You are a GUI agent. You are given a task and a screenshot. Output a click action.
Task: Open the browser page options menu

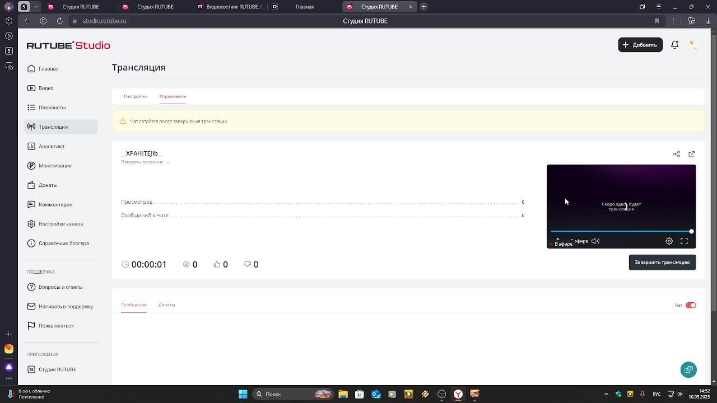point(673,21)
